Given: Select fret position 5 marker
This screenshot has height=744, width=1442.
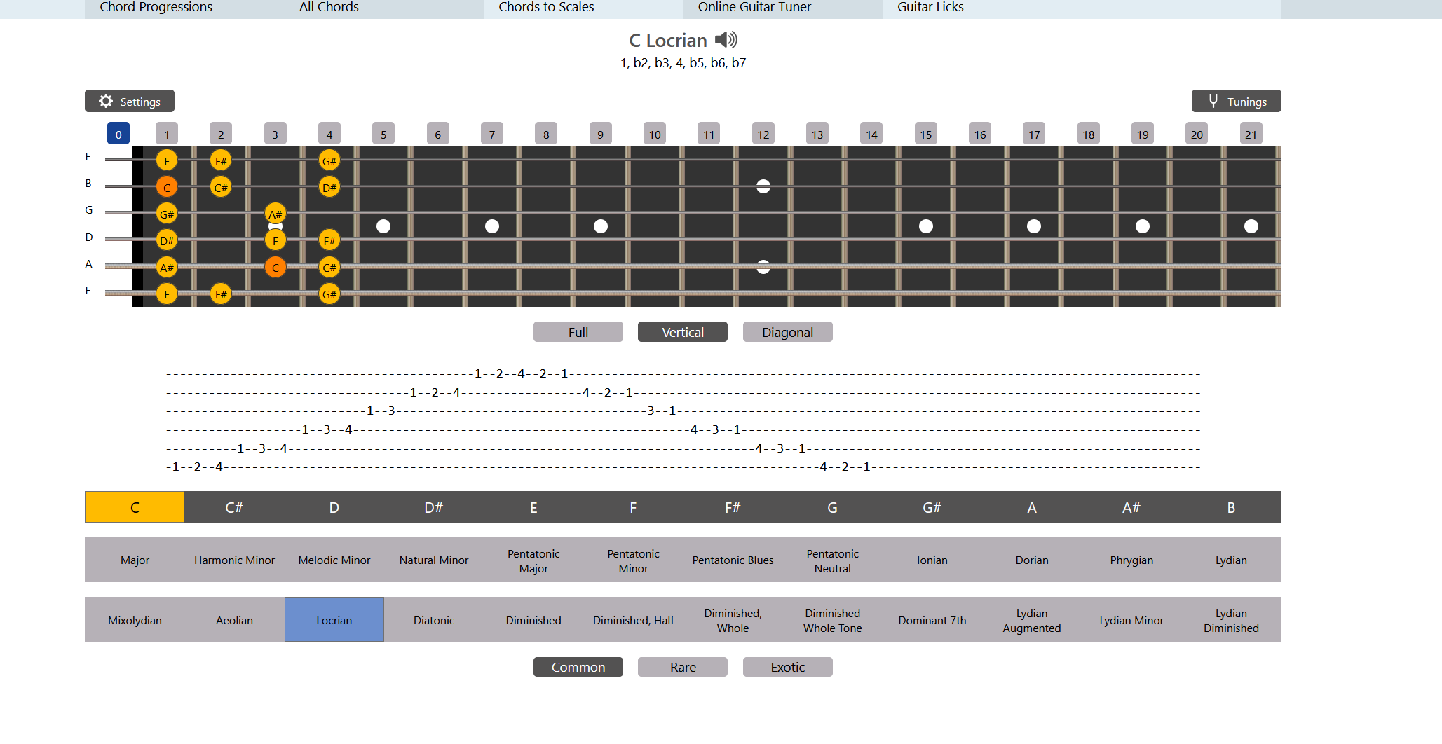Looking at the screenshot, I should click(383, 134).
